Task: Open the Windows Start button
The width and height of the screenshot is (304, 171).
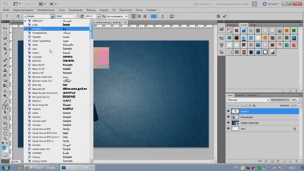Action: [5, 167]
